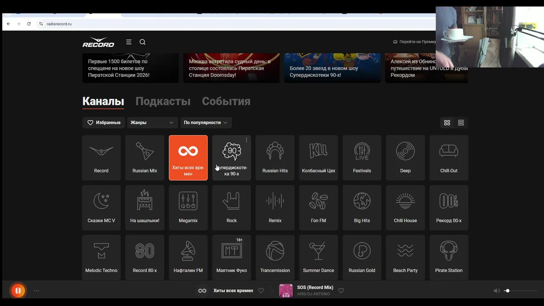The height and width of the screenshot is (306, 544).
Task: Click ARIS/DJ ANTONIO artist name
Action: click(x=313, y=294)
